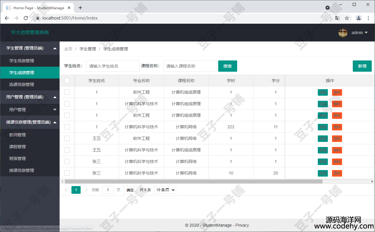Bookmark this page using the star icon
This screenshot has width=375, height=232.
(347, 18)
